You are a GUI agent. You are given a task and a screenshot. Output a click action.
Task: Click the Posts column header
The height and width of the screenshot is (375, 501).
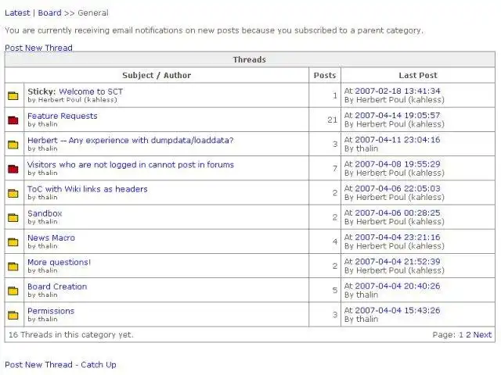(x=325, y=75)
